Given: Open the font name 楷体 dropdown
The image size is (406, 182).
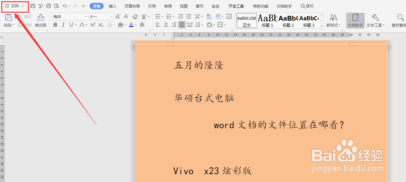Looking at the screenshot, I should coord(86,16).
